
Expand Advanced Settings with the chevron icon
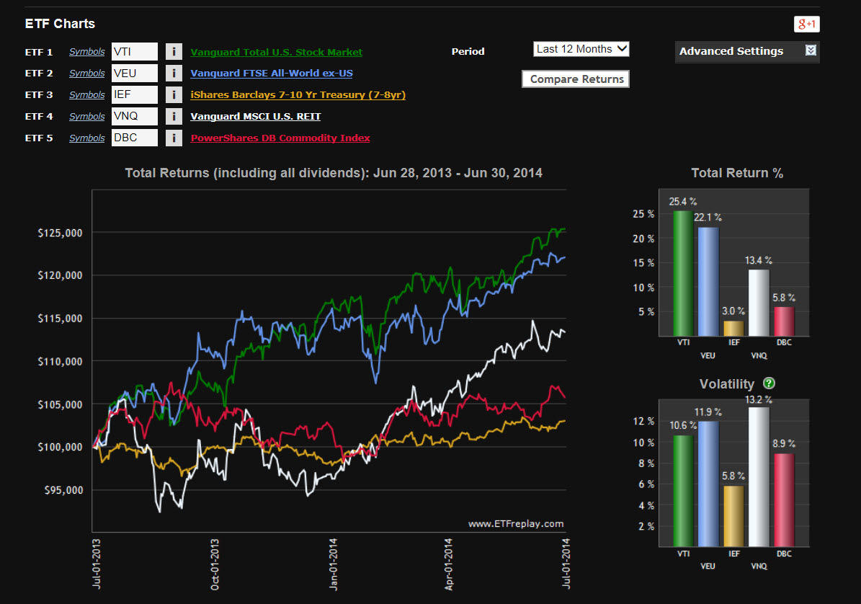click(x=811, y=51)
